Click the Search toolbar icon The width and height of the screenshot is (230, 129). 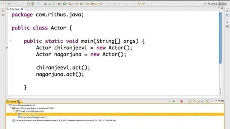100,4
